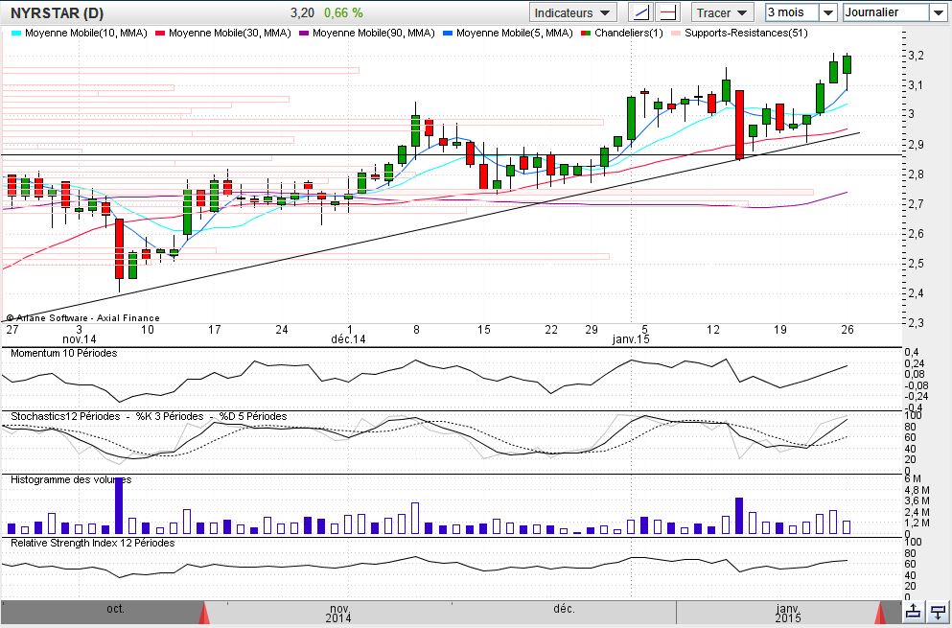The height and width of the screenshot is (628, 952).
Task: Click the diagonal trend line drawing icon
Action: click(x=640, y=12)
